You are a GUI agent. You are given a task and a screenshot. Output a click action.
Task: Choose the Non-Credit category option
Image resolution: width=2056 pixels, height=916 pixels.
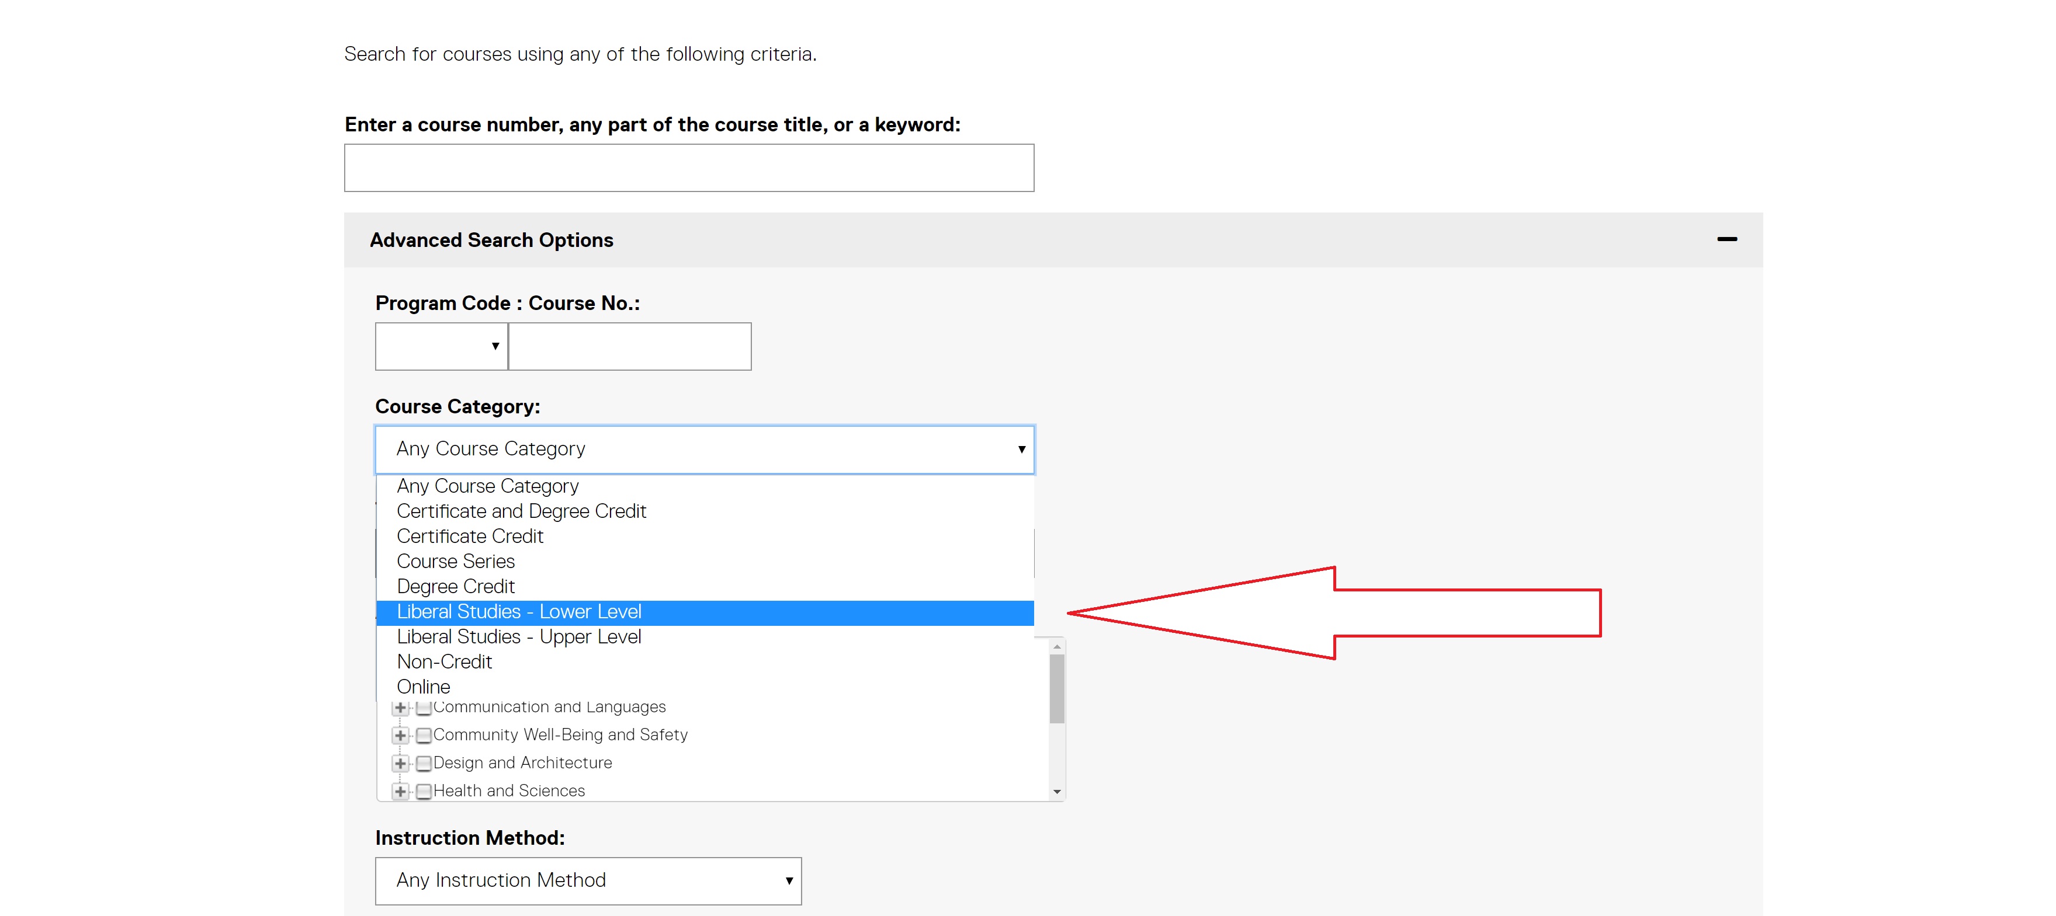click(445, 661)
